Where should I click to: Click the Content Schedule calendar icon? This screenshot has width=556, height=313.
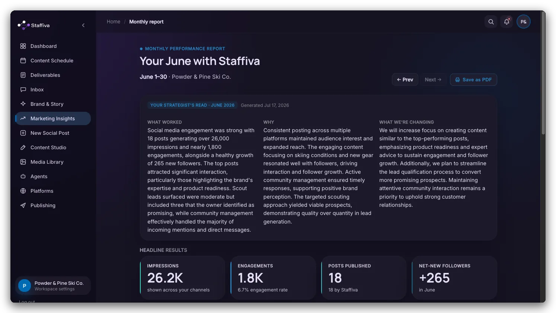[23, 61]
